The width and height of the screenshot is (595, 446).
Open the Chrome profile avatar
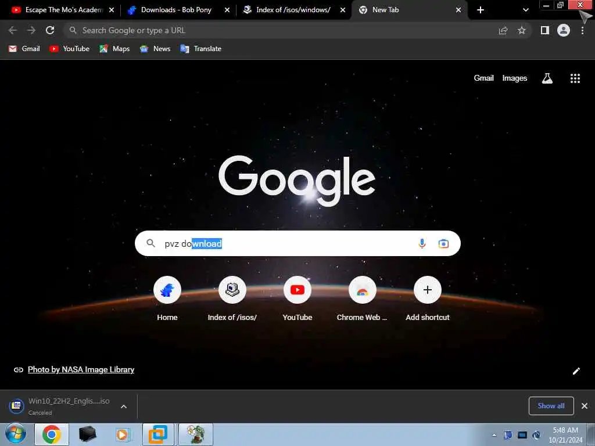(564, 30)
